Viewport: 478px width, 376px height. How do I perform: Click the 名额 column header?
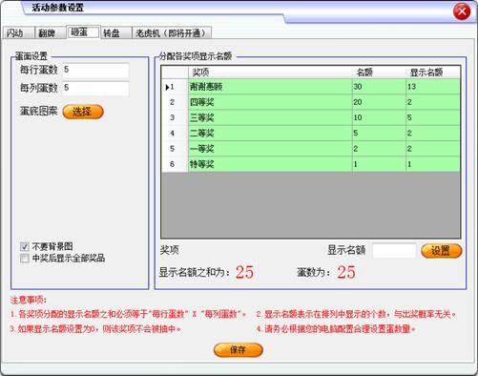379,73
